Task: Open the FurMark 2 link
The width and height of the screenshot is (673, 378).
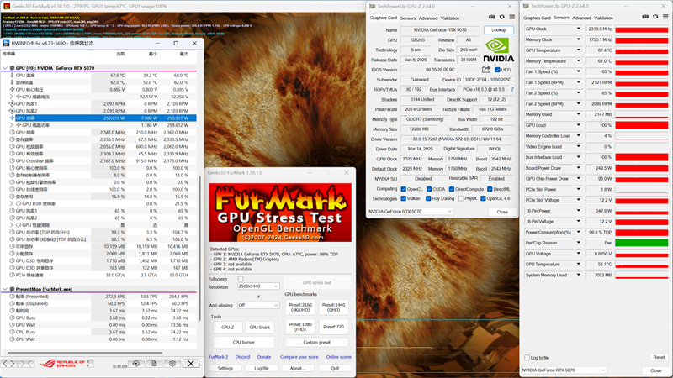Action: [x=219, y=357]
